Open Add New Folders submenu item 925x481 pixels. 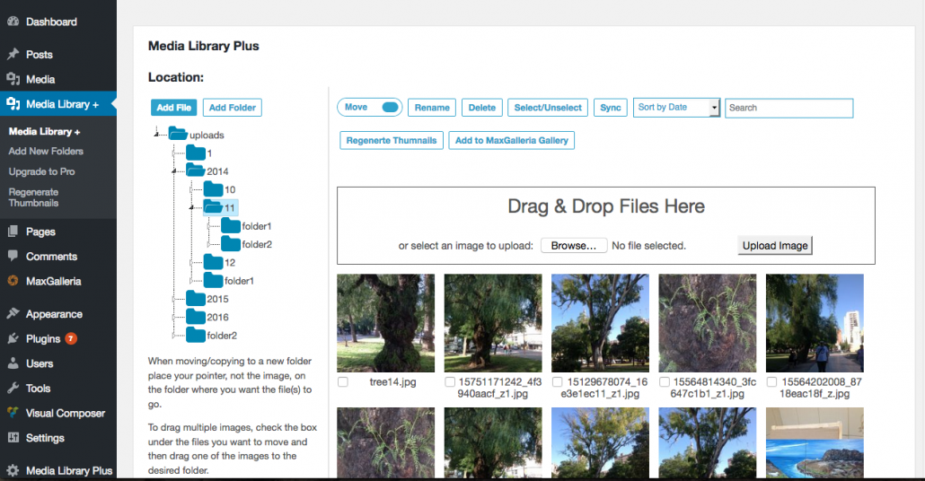click(x=46, y=151)
